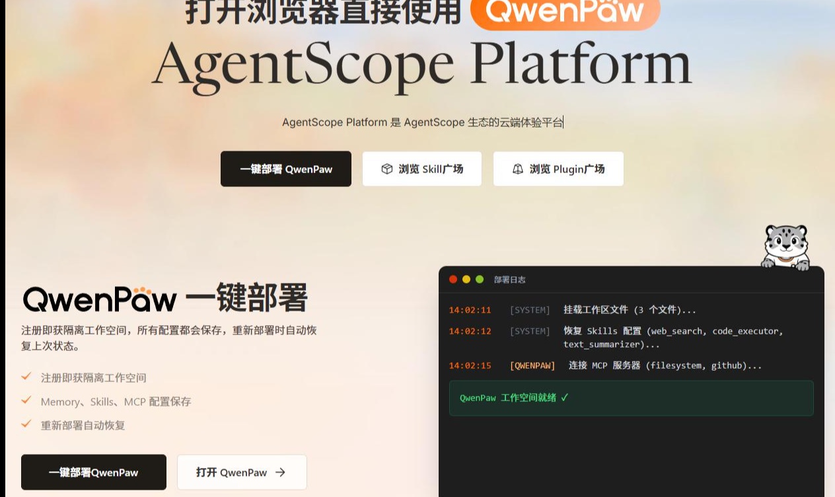
Task: Click the red dot in 部署日志 window
Action: pyautogui.click(x=453, y=280)
